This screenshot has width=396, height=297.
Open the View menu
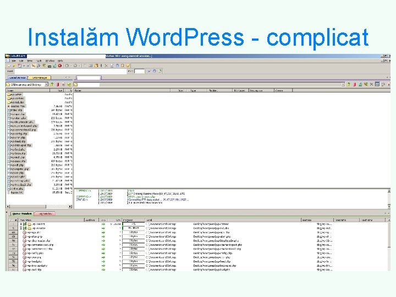tap(30, 61)
